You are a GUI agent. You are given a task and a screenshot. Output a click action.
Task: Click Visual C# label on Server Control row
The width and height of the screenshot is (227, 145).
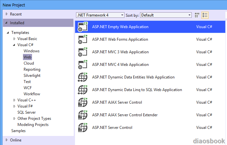click(x=204, y=128)
